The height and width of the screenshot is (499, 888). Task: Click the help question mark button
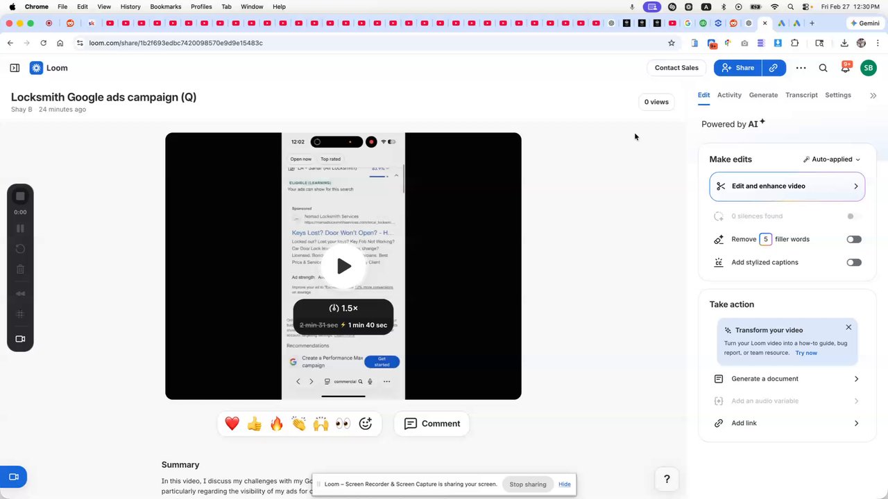tap(667, 479)
